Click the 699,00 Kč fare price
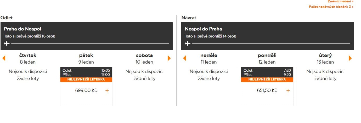 (x=86, y=91)
